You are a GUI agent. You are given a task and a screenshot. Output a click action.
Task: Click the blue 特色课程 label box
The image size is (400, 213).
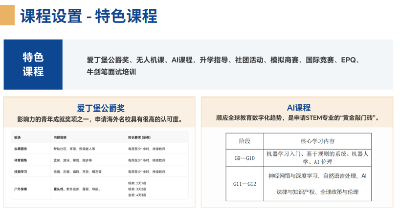point(33,64)
